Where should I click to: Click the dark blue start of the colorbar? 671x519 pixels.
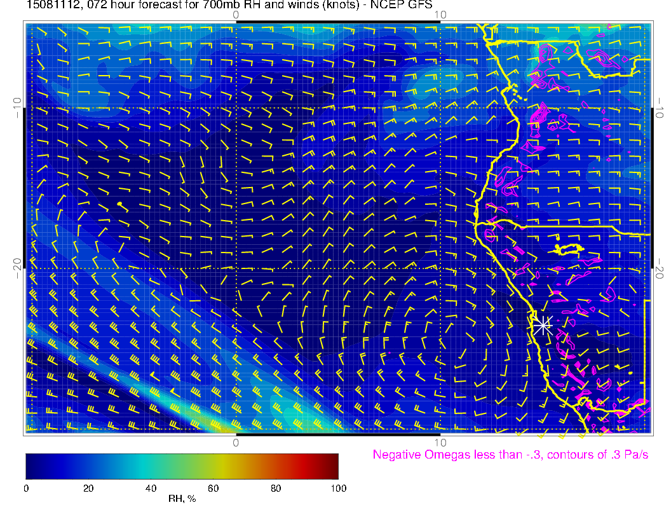pos(31,466)
